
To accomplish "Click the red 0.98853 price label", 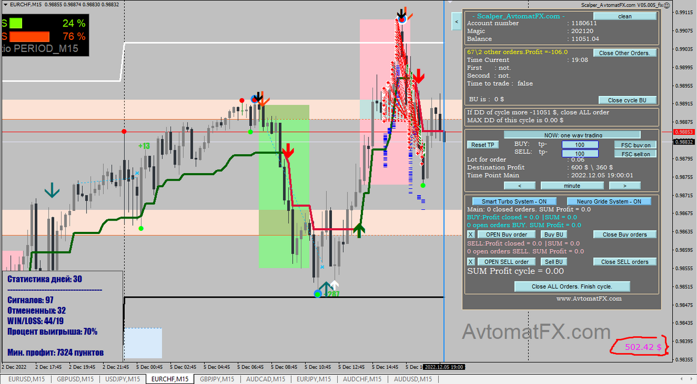I will pos(683,132).
